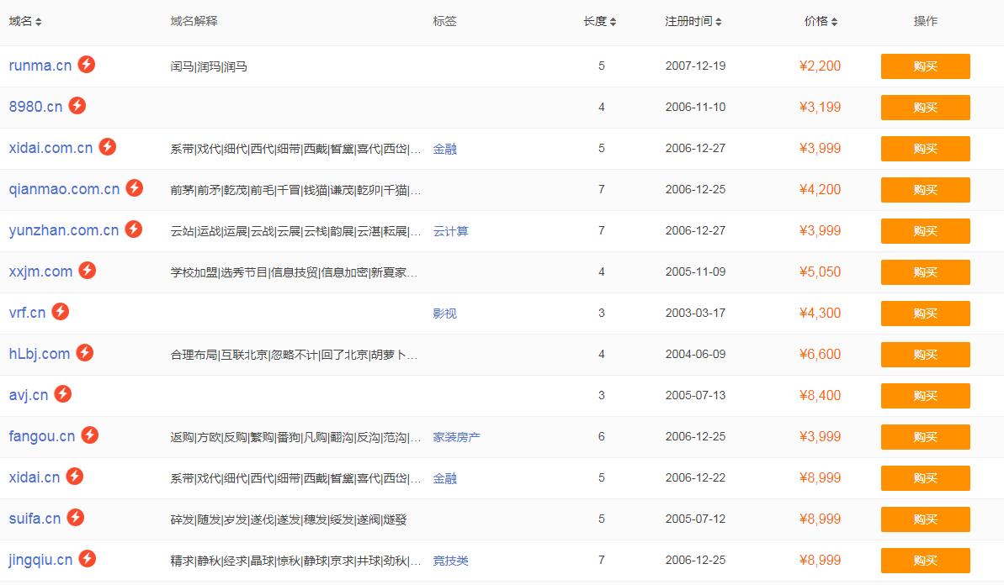Click the lightning icon next to vrf.cn
Screen dimensions: 1004x585
tap(60, 311)
